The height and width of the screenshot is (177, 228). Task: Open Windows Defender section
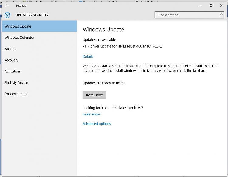click(40, 38)
